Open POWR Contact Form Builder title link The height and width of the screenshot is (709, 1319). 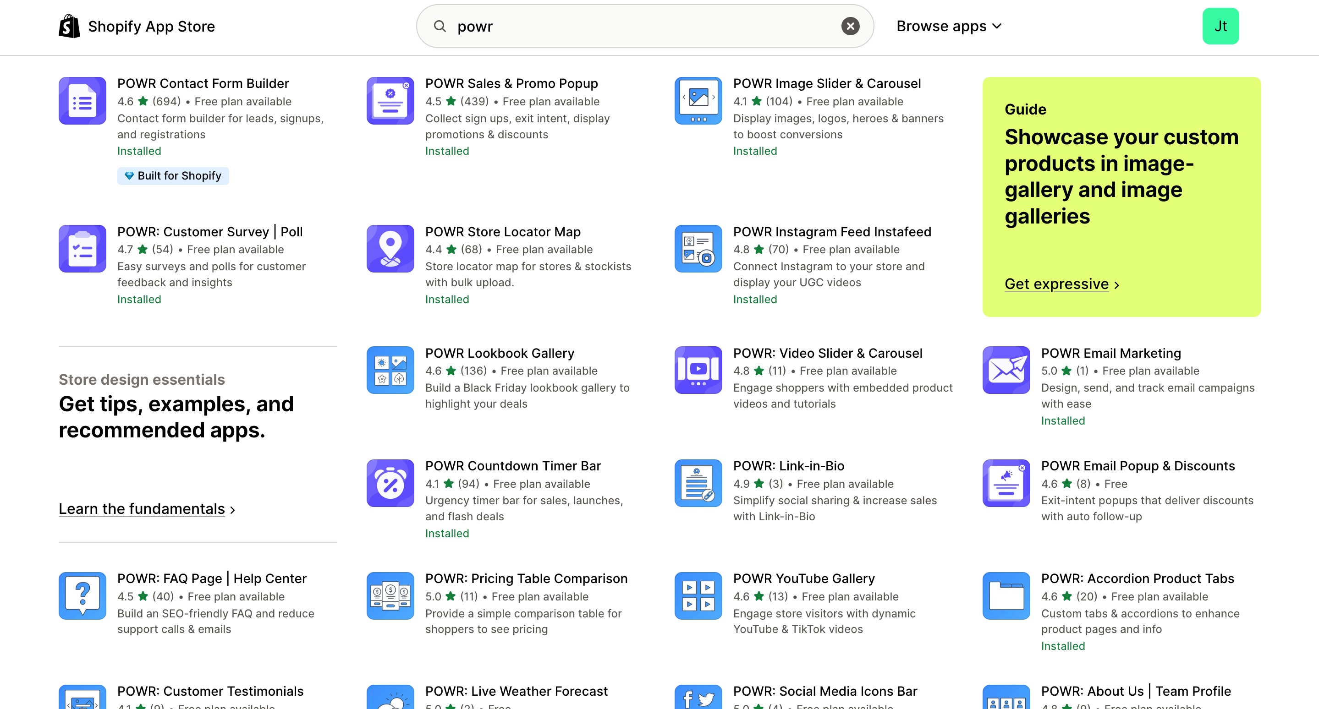tap(203, 83)
